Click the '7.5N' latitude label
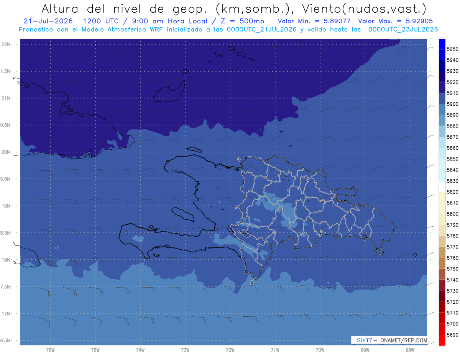Screen dimensions: 460x355 coord(6,287)
